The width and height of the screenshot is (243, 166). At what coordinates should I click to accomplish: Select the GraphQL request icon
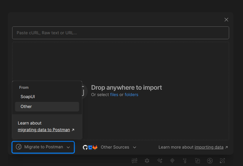tap(147, 161)
